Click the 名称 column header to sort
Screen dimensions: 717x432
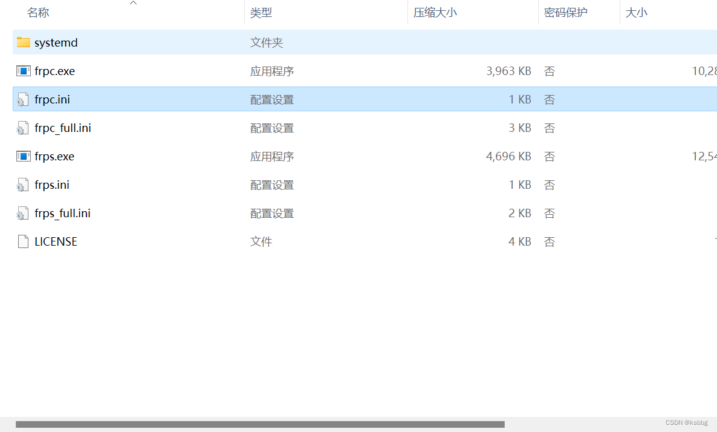coord(38,12)
